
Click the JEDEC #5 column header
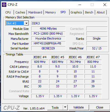[58, 57]
